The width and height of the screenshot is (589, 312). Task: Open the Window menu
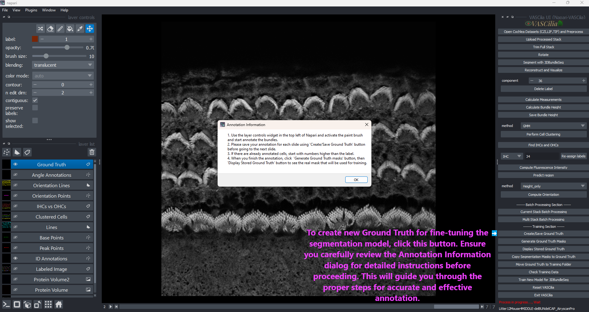[x=49, y=10]
